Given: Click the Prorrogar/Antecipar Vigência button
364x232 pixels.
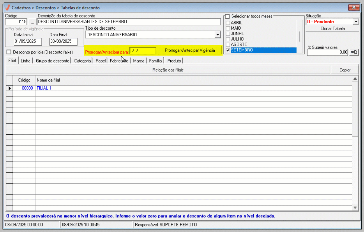Looking at the screenshot, I should (190, 51).
